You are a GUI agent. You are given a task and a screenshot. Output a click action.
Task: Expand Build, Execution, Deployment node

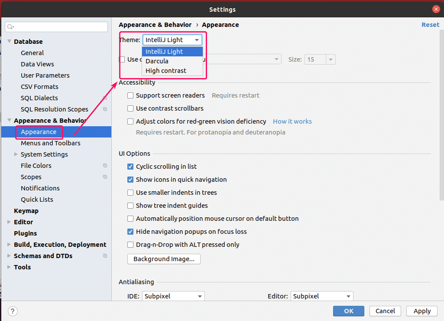pos(9,244)
